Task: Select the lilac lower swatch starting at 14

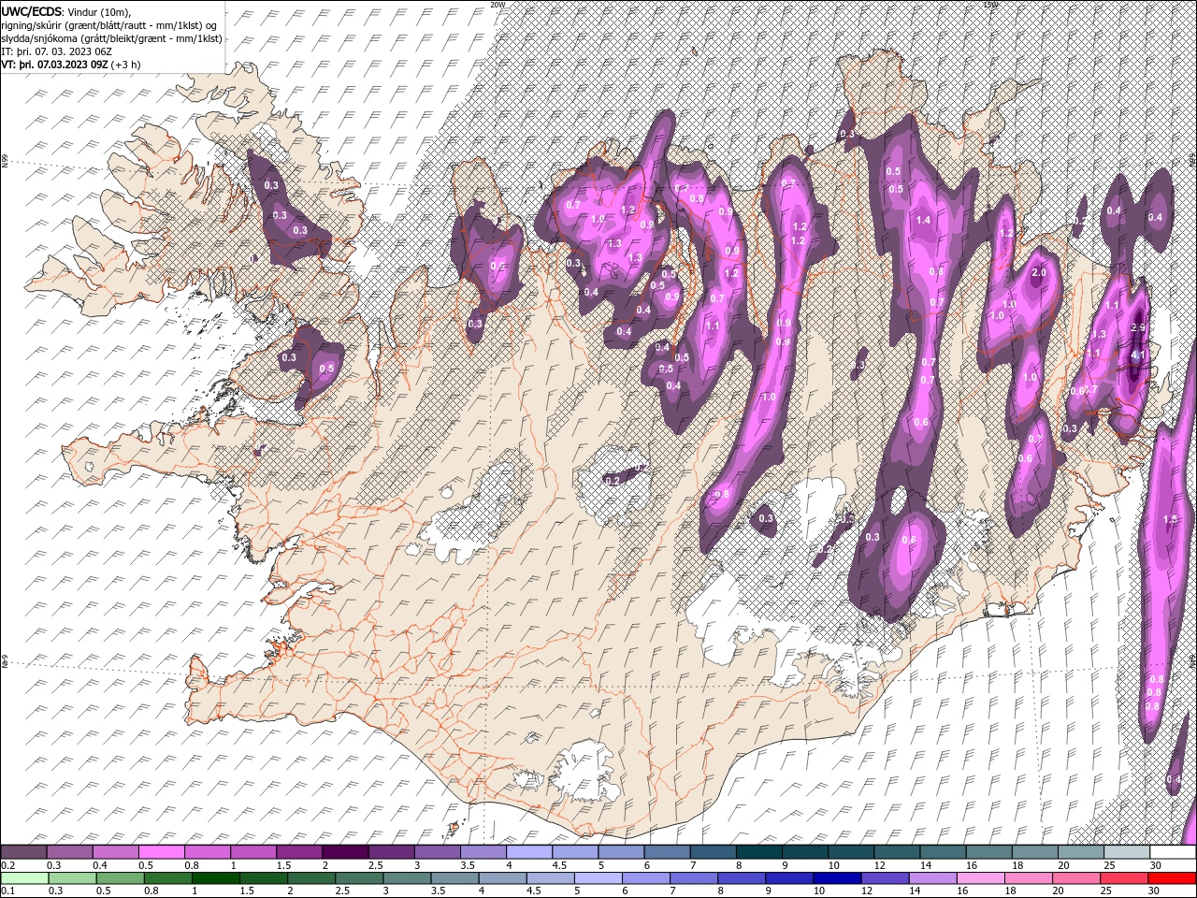Action: [933, 877]
